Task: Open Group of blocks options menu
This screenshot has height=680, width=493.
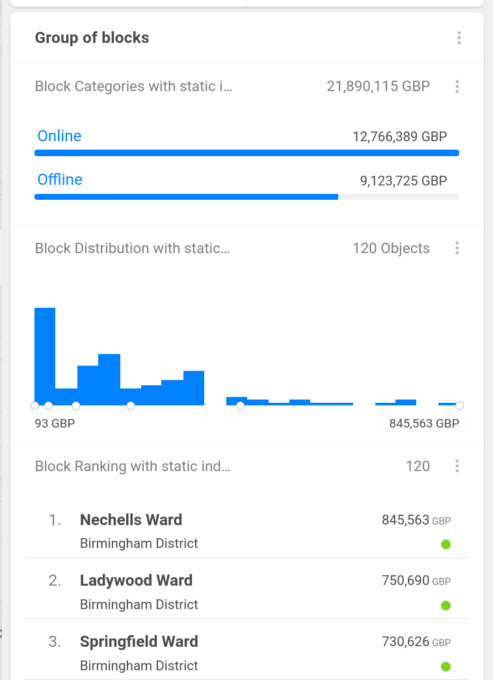Action: point(459,38)
